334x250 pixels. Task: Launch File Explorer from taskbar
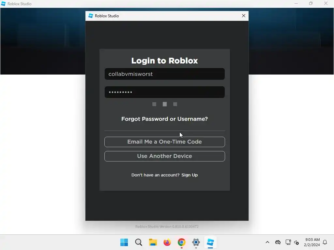pyautogui.click(x=153, y=242)
